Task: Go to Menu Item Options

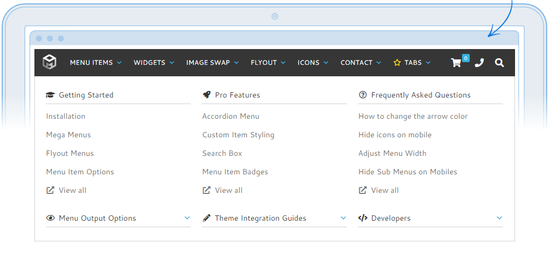Action: pos(80,172)
